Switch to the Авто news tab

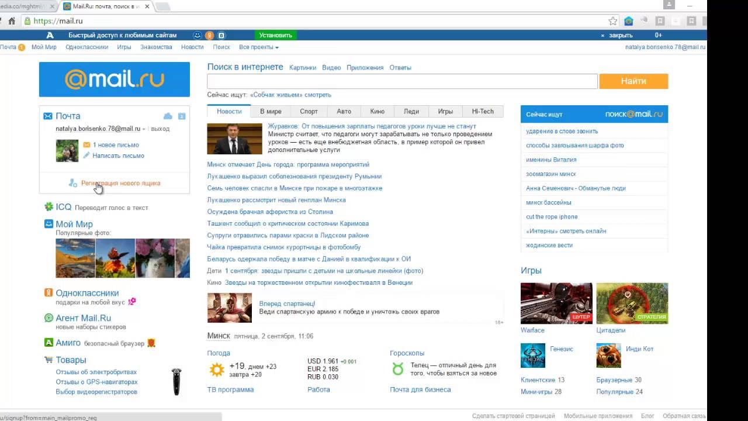coord(344,111)
